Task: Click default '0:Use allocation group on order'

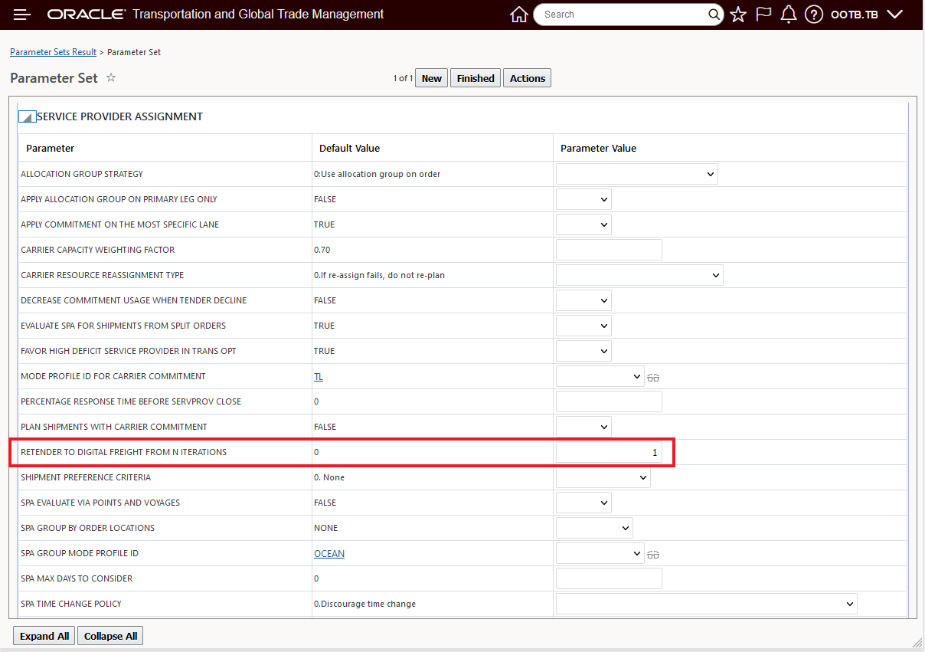Action: 378,174
